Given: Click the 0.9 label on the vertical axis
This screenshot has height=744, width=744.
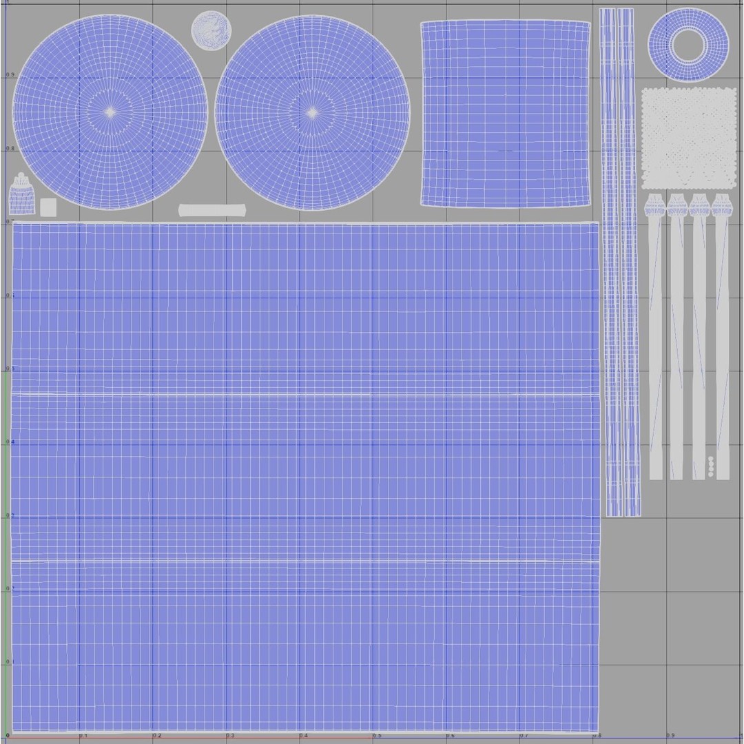Looking at the screenshot, I should (x=10, y=75).
